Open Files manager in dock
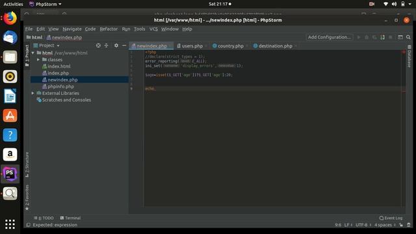 pyautogui.click(x=10, y=57)
